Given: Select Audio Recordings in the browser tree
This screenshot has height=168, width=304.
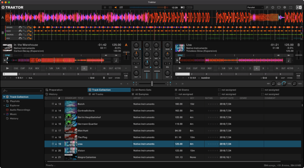Looking at the screenshot, I should point(20,110).
